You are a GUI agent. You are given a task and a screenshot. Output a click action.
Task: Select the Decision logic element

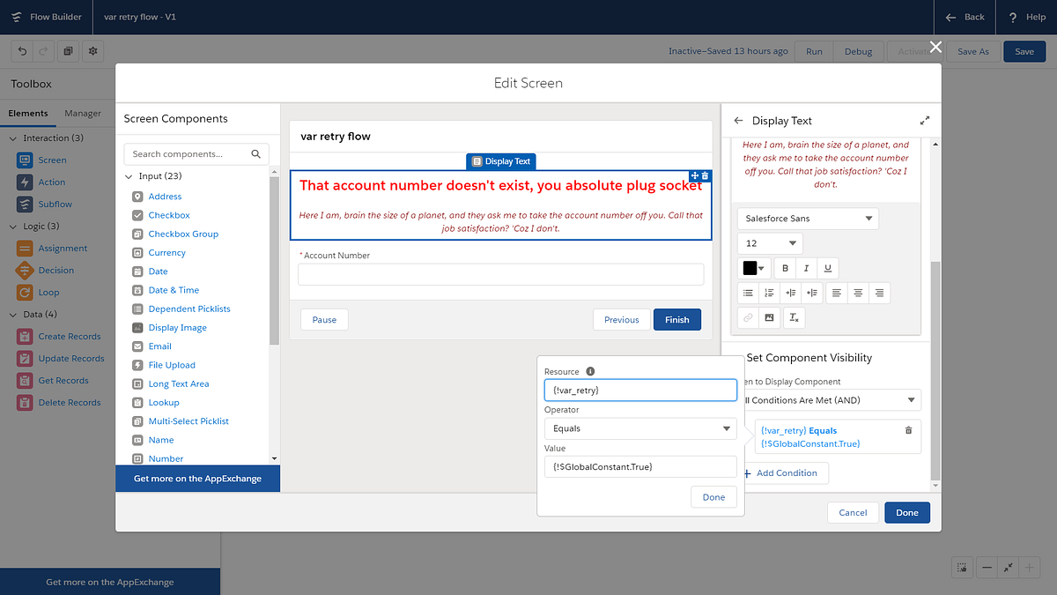pos(53,270)
